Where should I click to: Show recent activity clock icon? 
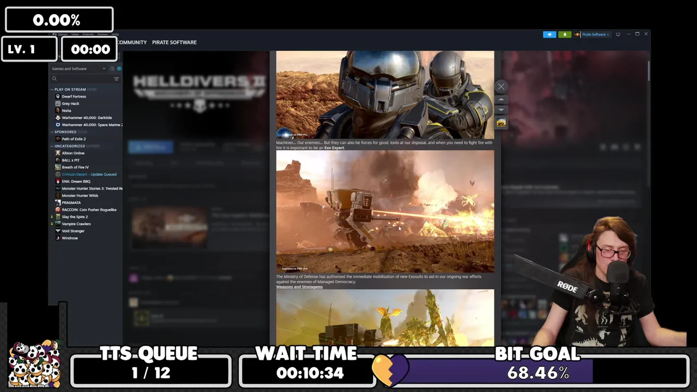click(x=112, y=69)
